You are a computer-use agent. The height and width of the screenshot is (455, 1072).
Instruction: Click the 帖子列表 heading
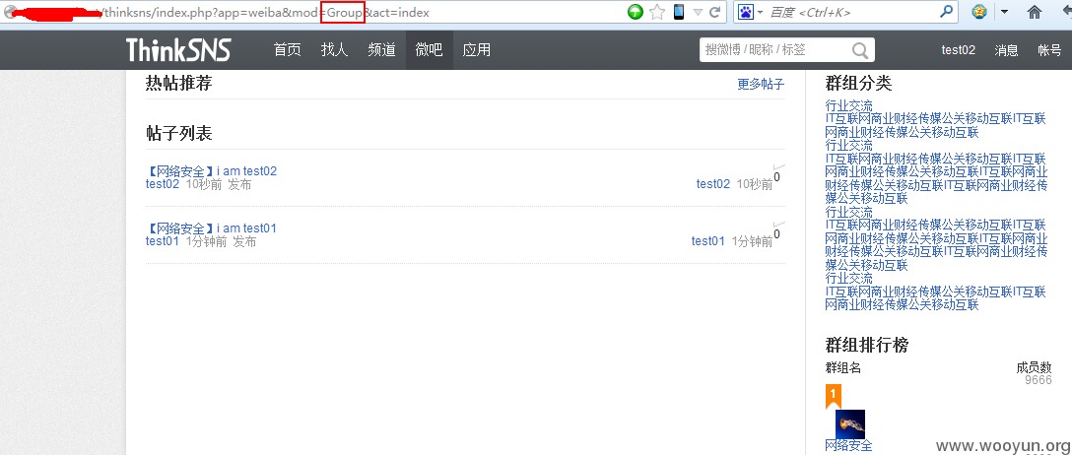coord(178,133)
